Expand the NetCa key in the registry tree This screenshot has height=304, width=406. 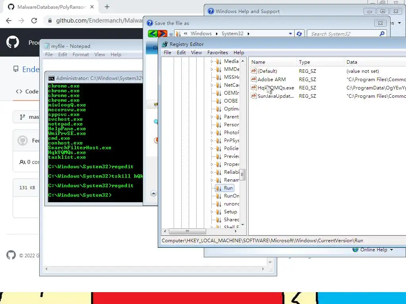(212, 85)
